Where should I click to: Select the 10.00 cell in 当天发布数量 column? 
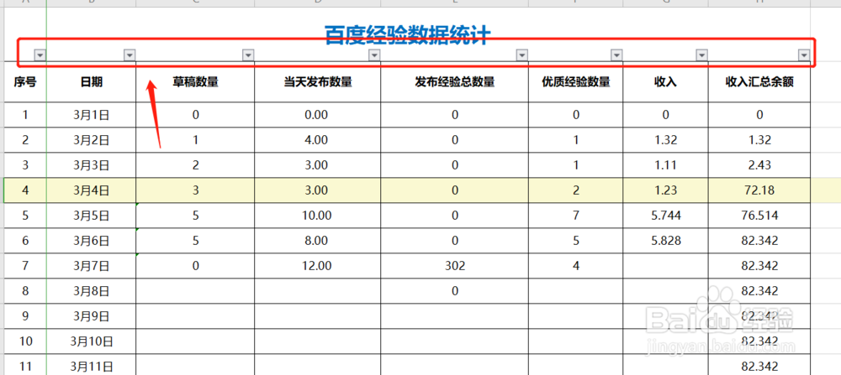point(318,216)
